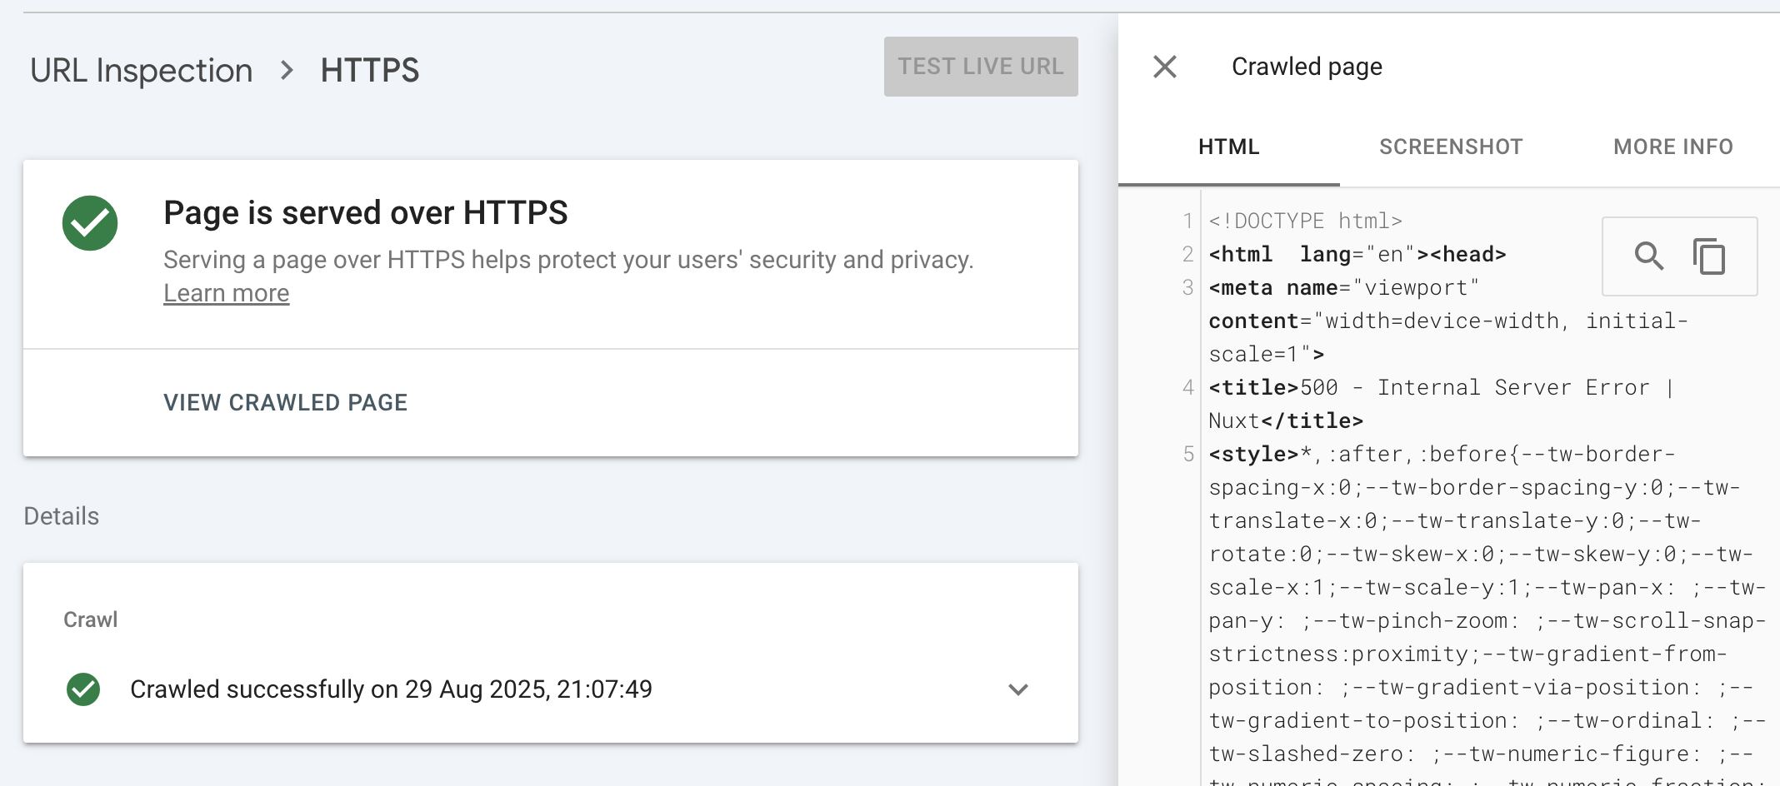Open the Learn more link
Viewport: 1780px width, 786px height.
coord(226,294)
